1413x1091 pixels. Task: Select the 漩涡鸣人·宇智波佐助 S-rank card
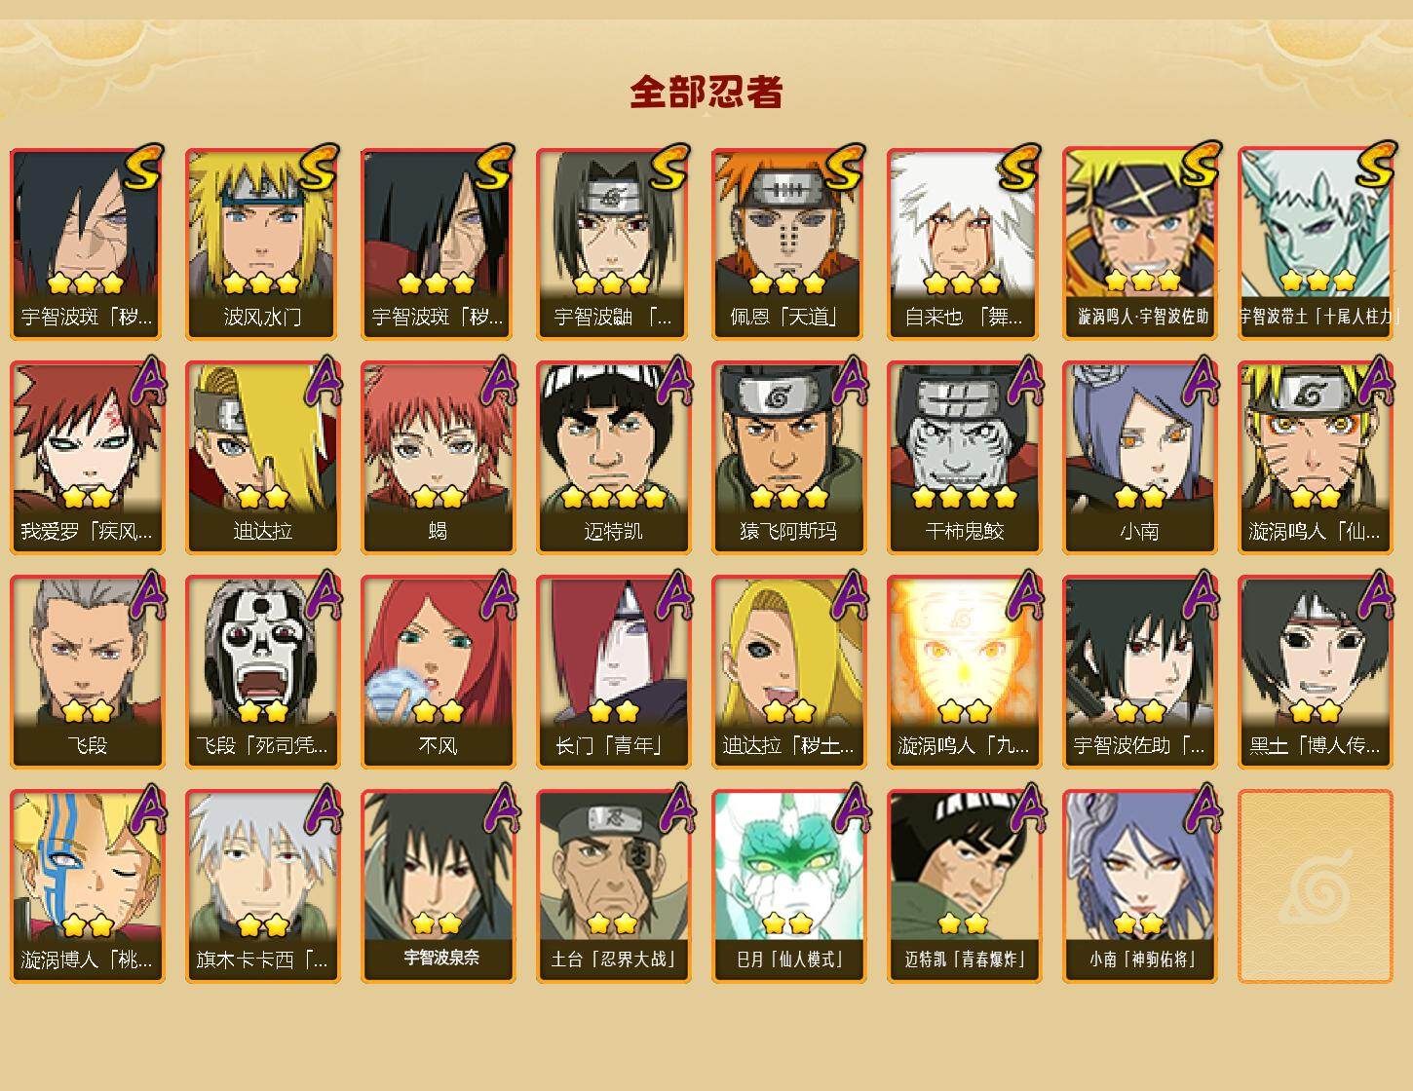[x=1139, y=244]
